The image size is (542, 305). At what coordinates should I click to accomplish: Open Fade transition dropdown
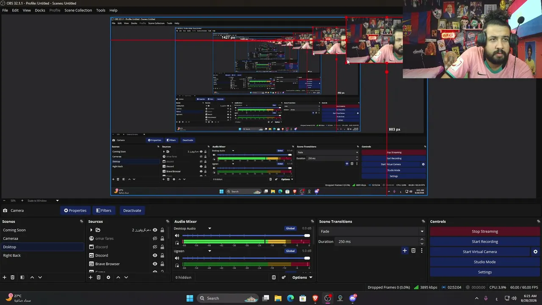click(x=372, y=231)
